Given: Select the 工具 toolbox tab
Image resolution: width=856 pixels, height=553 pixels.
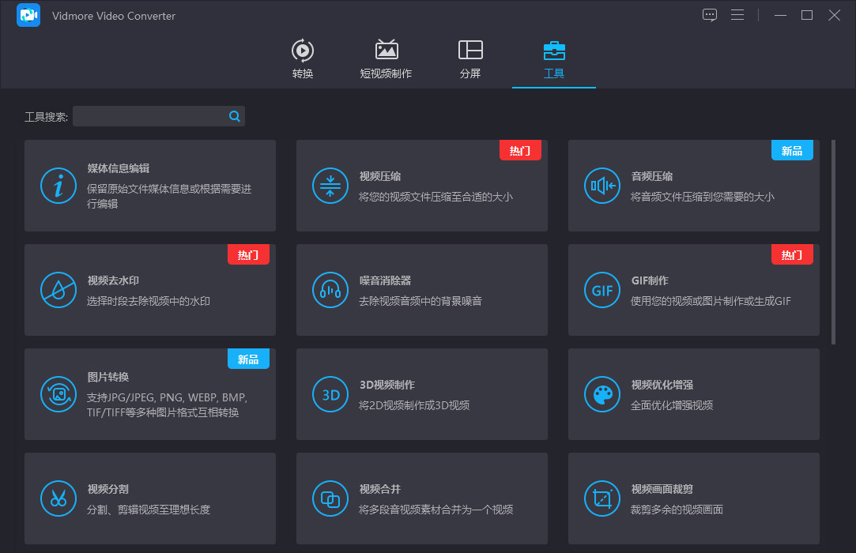Looking at the screenshot, I should point(554,59).
